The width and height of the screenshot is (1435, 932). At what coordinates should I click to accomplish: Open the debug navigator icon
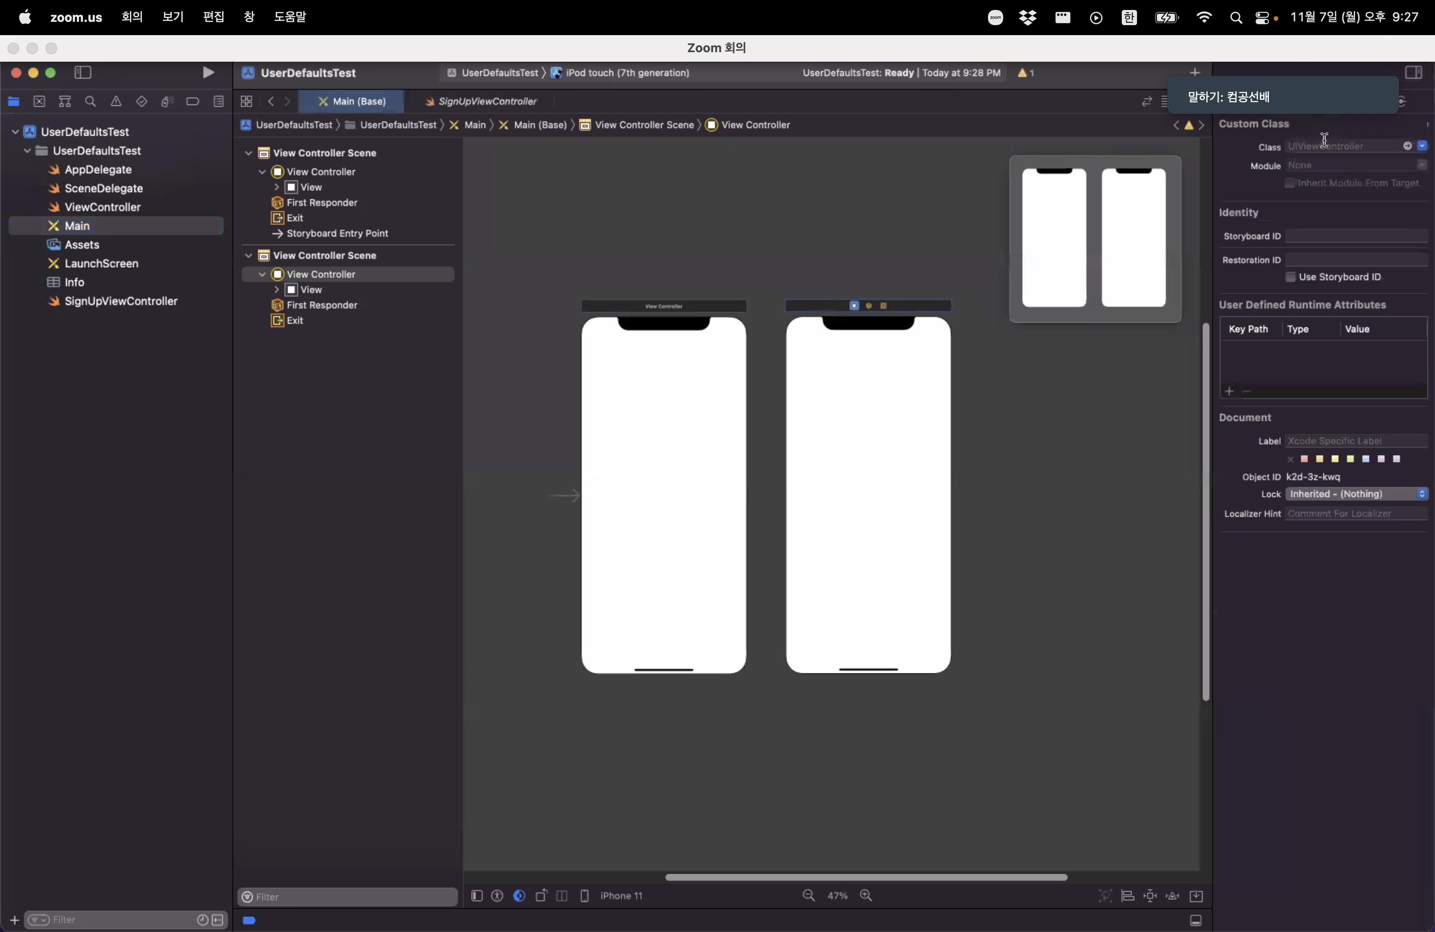[167, 101]
